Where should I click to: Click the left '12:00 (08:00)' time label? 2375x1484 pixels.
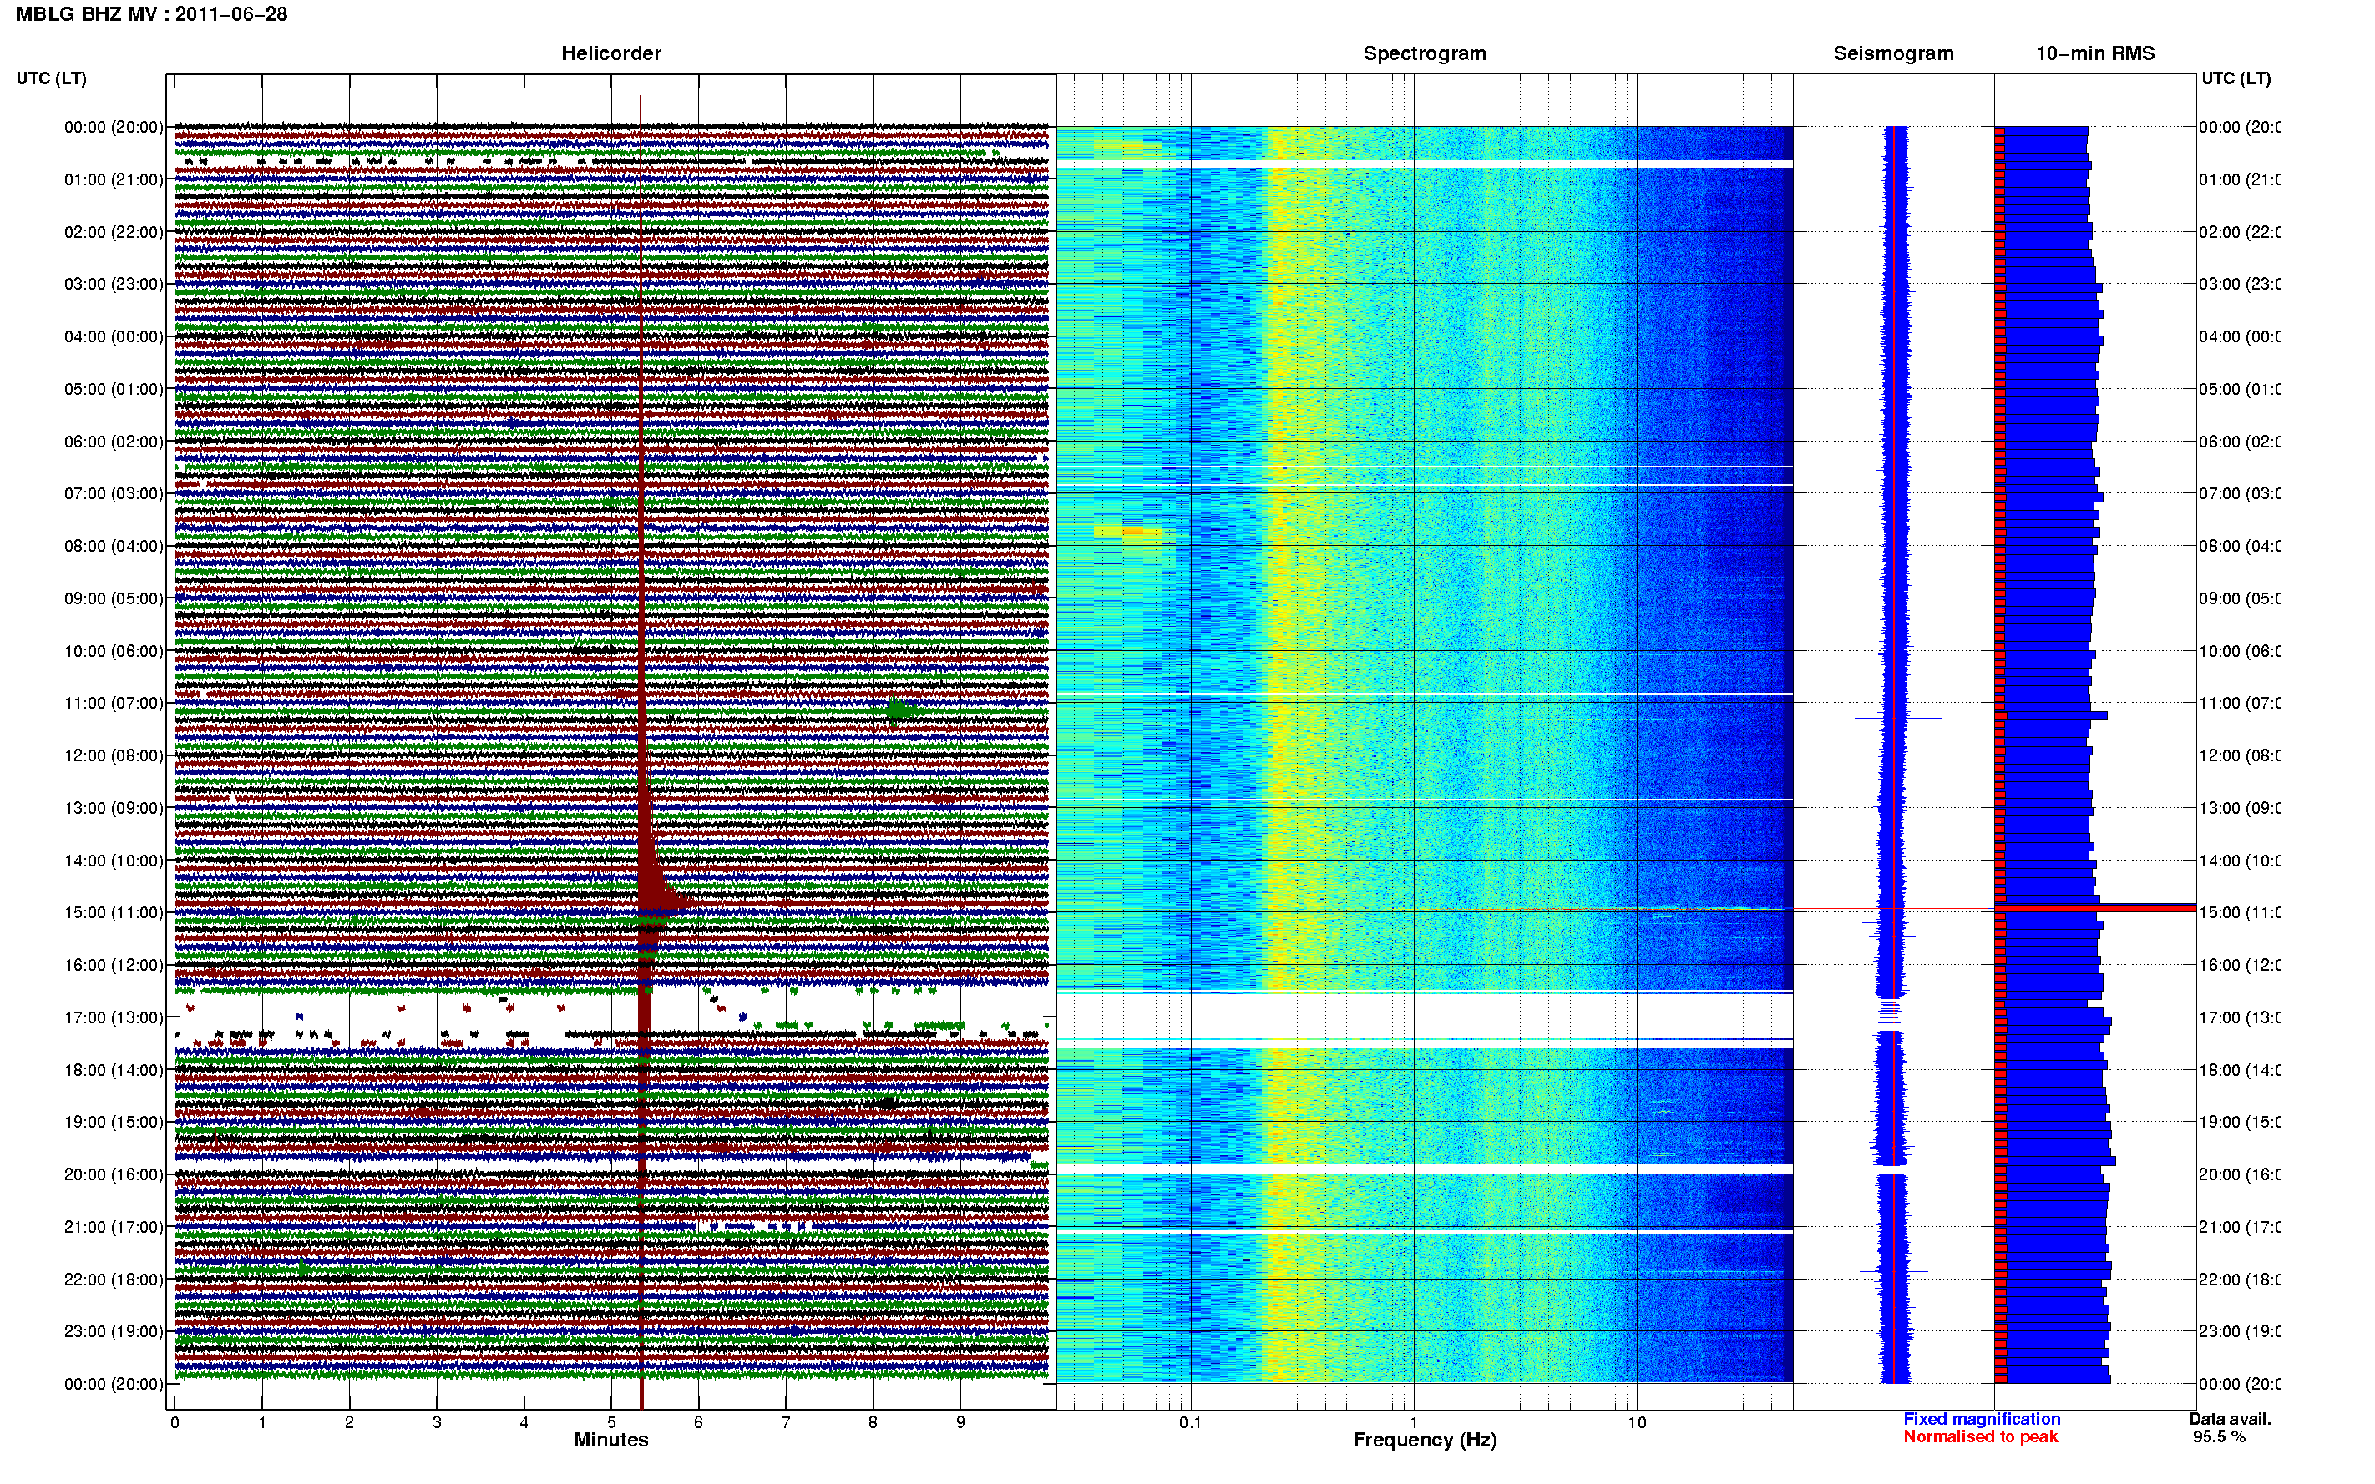coord(114,755)
